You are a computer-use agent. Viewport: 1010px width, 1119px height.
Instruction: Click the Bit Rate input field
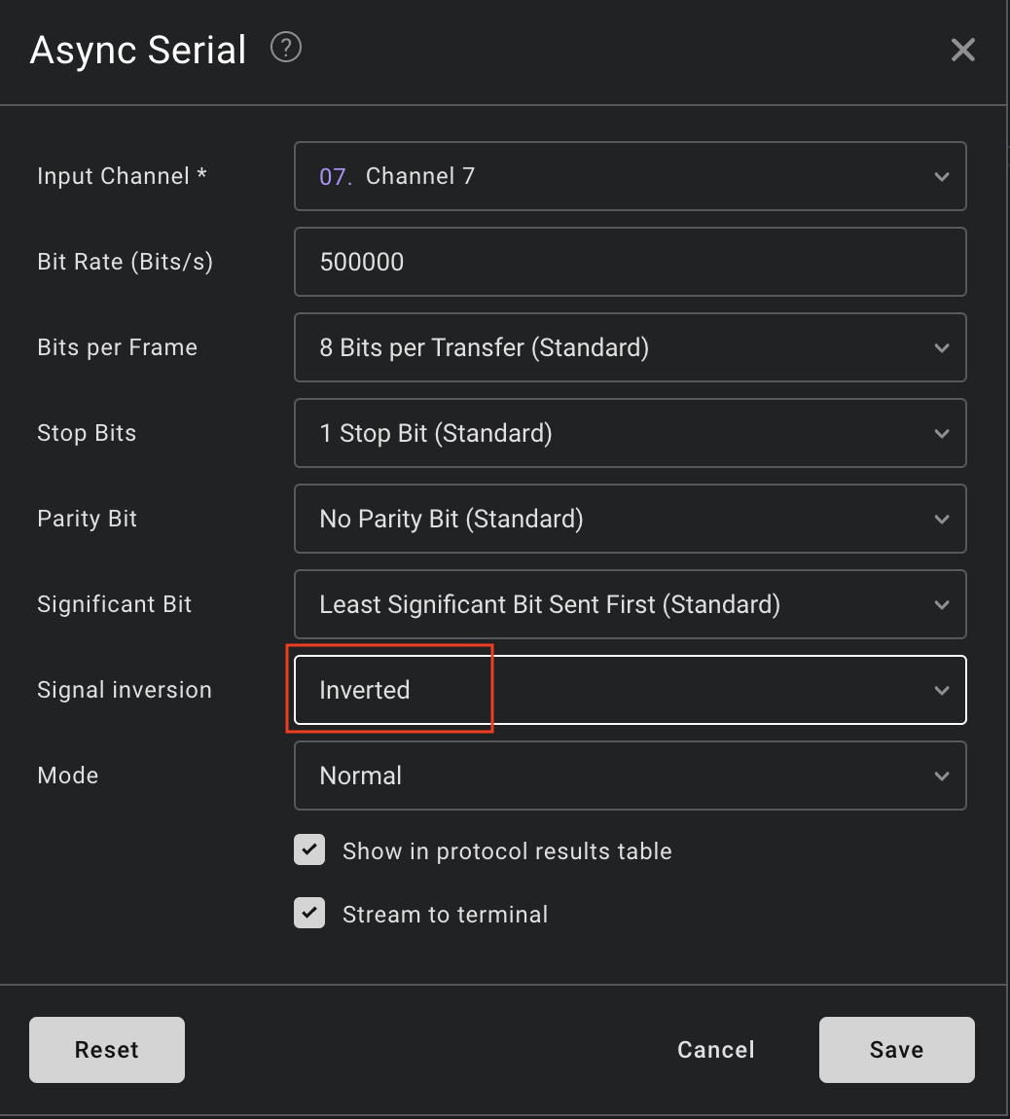pyautogui.click(x=629, y=262)
